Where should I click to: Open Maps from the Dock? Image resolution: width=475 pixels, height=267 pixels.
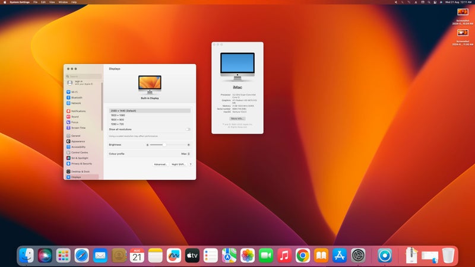(x=229, y=256)
